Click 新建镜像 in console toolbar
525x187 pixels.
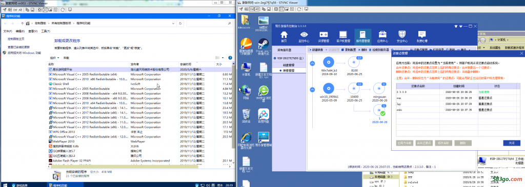(x=315, y=50)
